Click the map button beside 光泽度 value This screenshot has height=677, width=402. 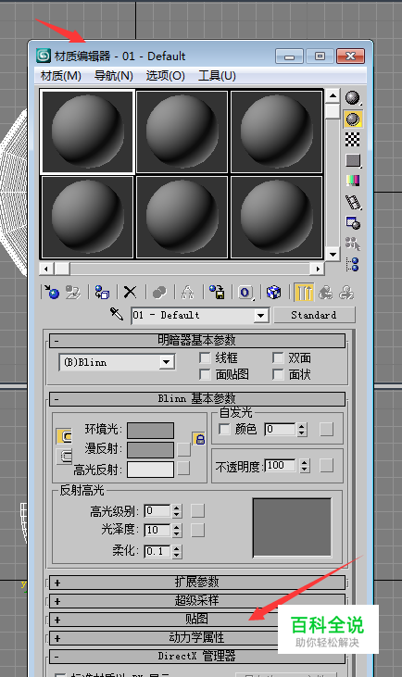pyautogui.click(x=198, y=530)
